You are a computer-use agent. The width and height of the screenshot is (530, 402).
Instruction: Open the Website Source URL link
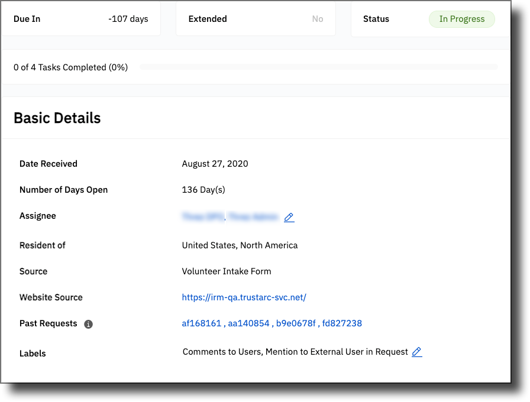(x=244, y=297)
